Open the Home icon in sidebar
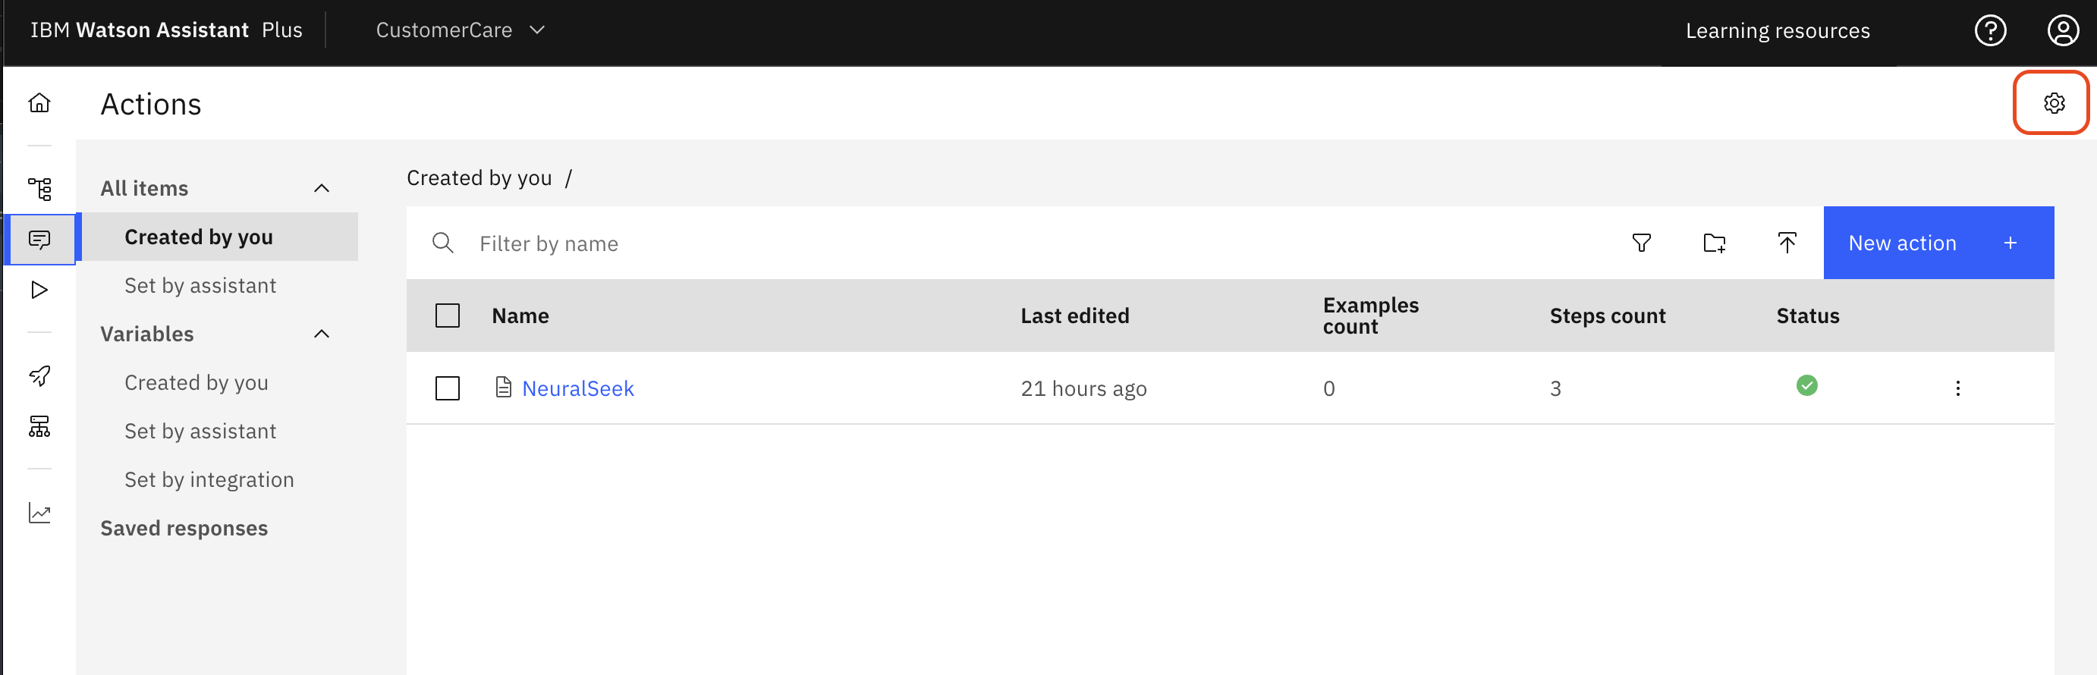 pyautogui.click(x=39, y=102)
